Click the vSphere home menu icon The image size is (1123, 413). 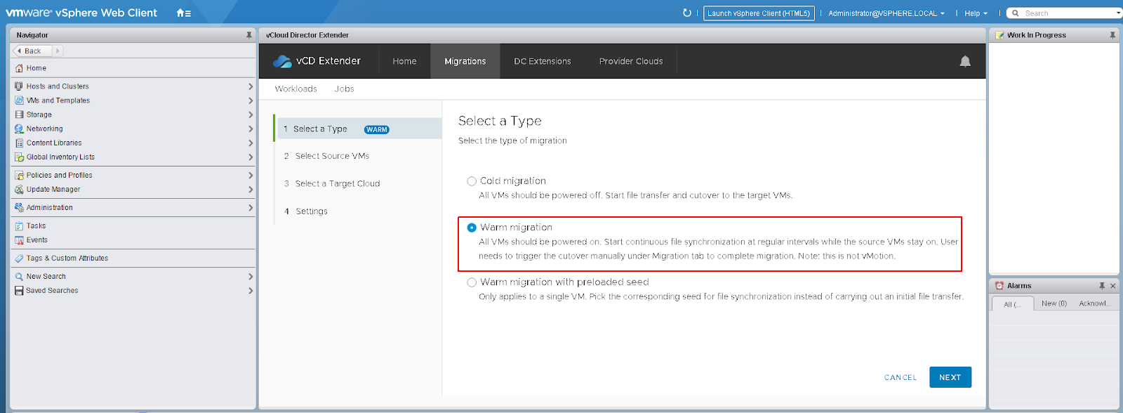tap(183, 13)
